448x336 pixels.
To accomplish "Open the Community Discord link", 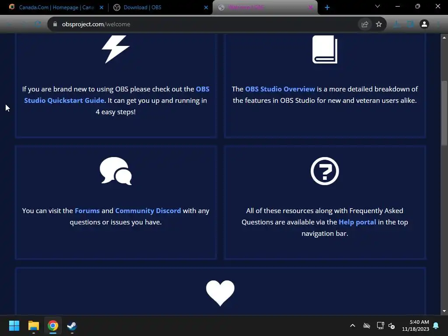I will point(148,211).
